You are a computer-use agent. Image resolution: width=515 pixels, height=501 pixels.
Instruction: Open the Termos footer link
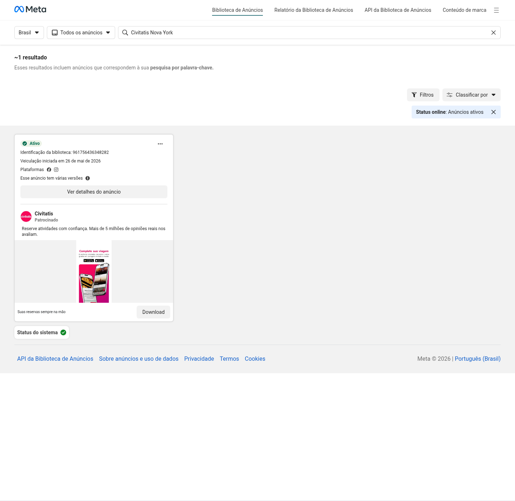[x=229, y=359]
